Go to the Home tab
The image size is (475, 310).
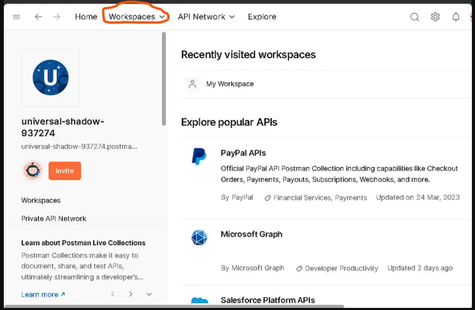[86, 17]
